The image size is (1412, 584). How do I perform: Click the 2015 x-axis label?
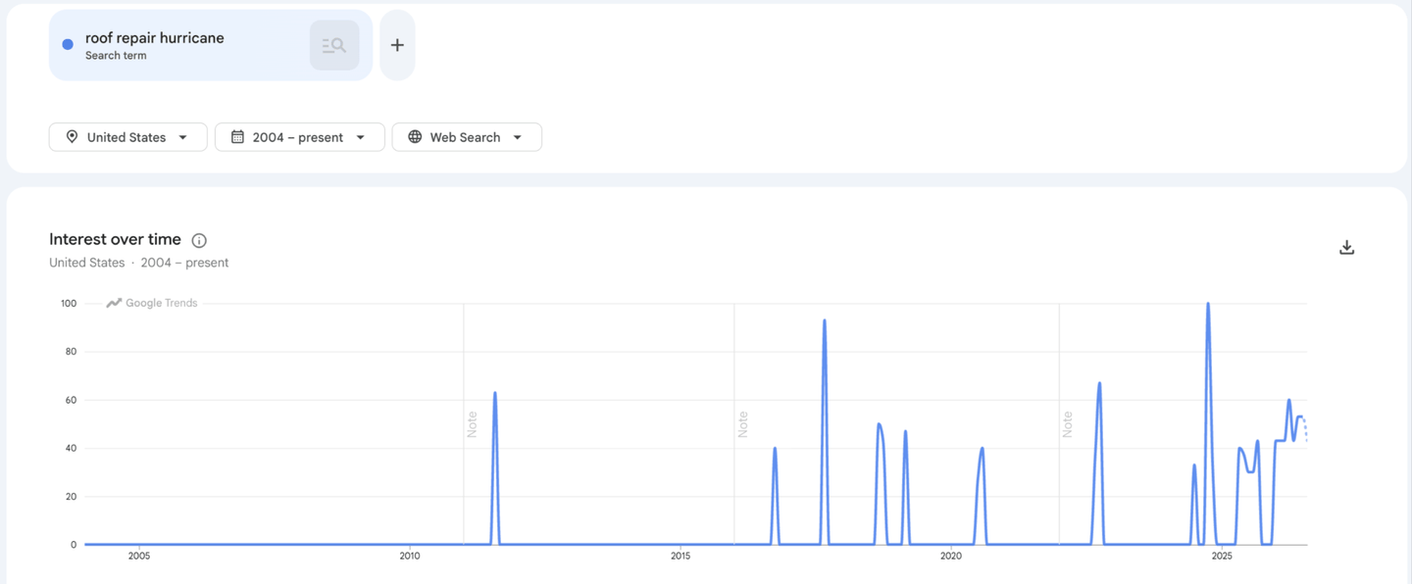click(x=681, y=557)
